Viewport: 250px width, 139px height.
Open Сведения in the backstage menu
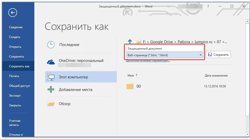[15, 27]
